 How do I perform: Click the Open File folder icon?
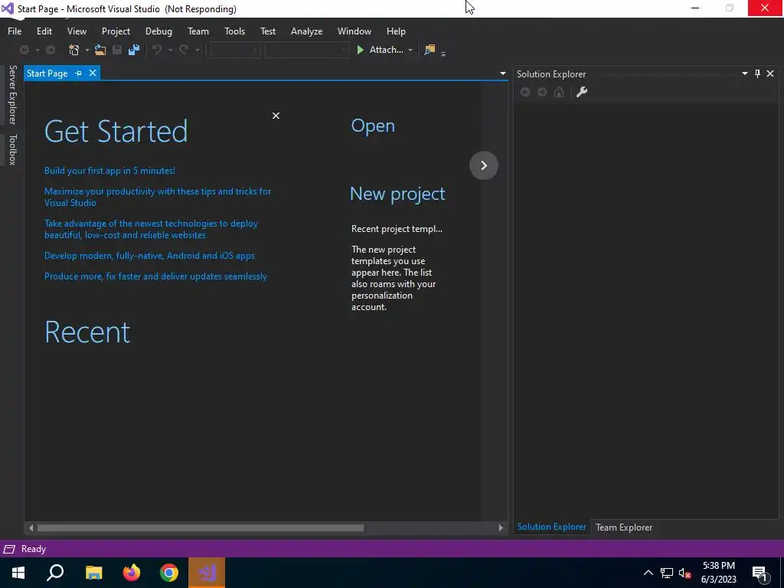(x=100, y=50)
